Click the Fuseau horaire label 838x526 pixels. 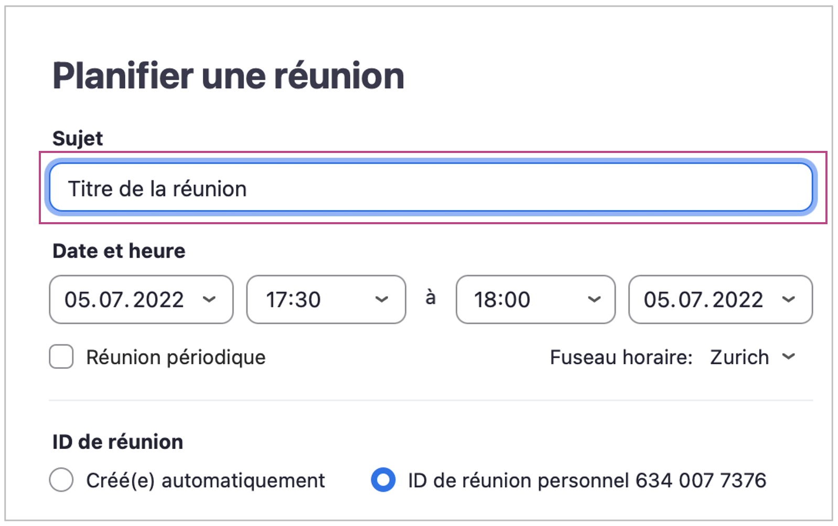[621, 357]
